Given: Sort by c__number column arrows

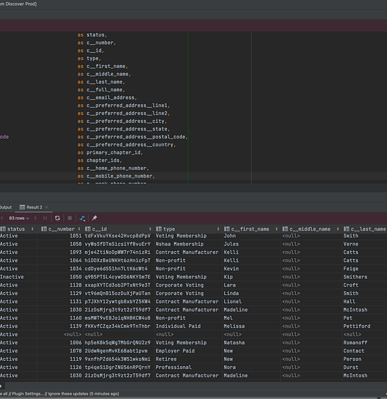Looking at the screenshot, I should [79, 229].
